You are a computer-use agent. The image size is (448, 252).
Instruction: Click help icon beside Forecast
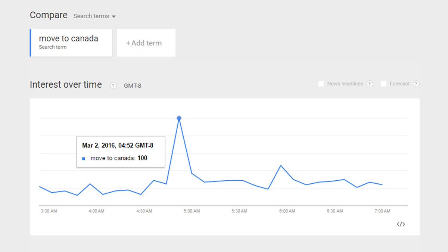pyautogui.click(x=416, y=84)
